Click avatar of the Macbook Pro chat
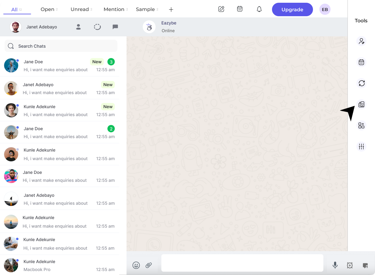This screenshot has height=275, width=375. coord(11,265)
